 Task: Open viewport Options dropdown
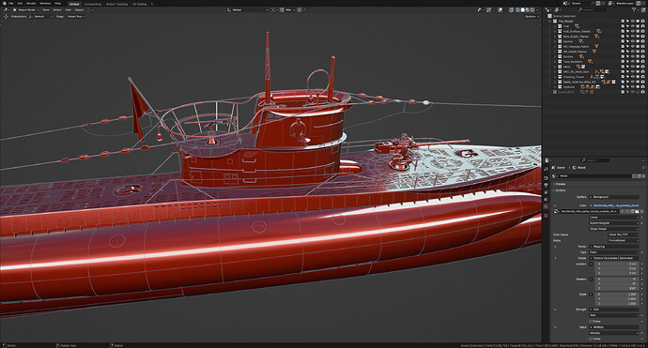(532, 17)
